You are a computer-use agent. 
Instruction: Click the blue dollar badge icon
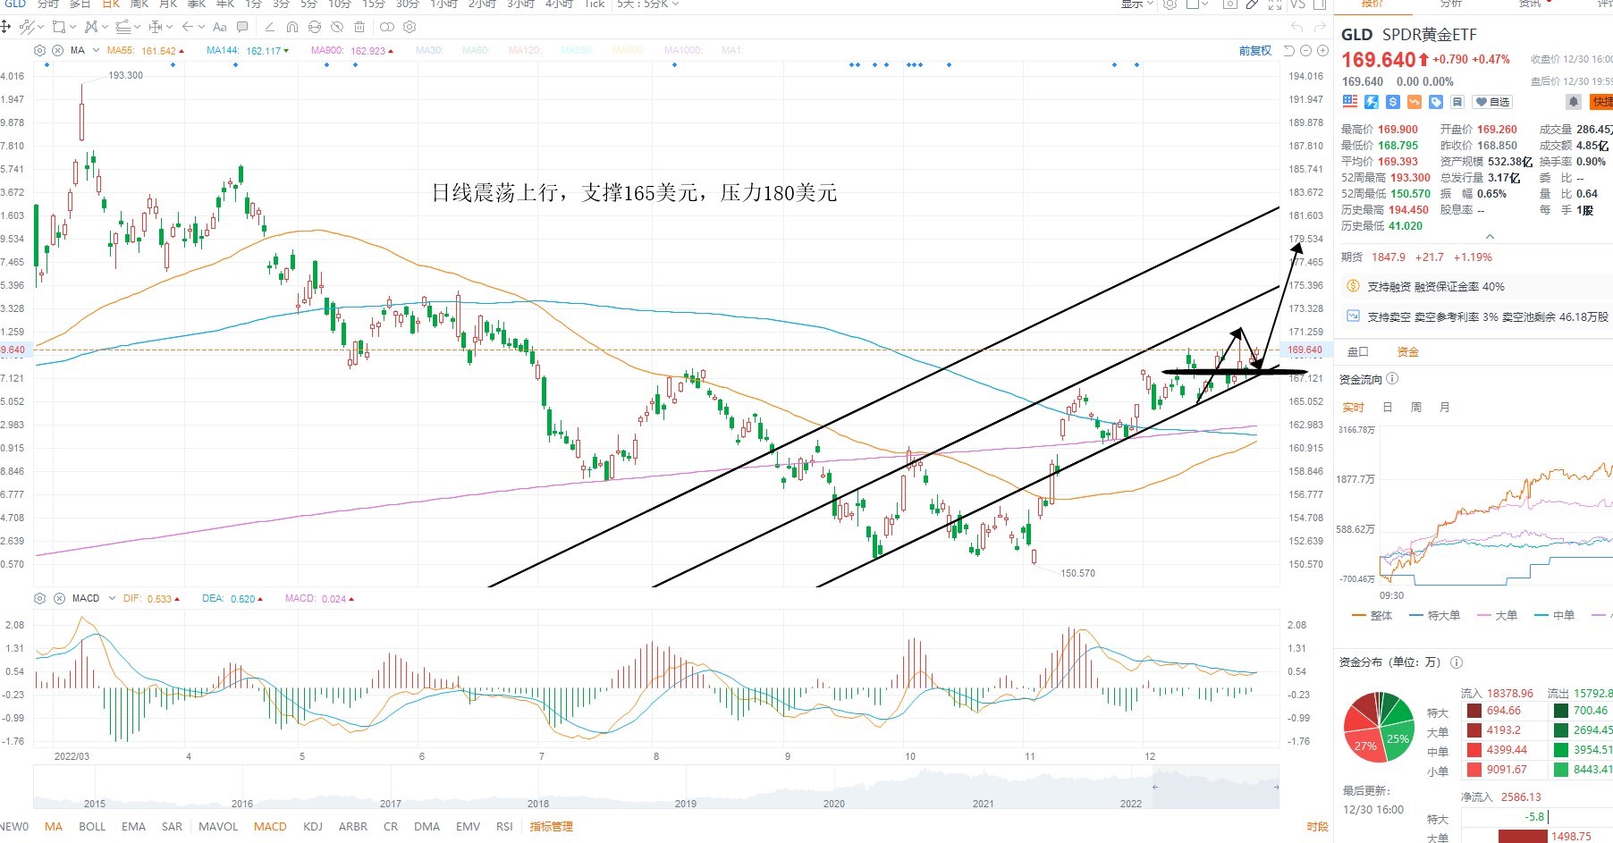[x=1393, y=102]
